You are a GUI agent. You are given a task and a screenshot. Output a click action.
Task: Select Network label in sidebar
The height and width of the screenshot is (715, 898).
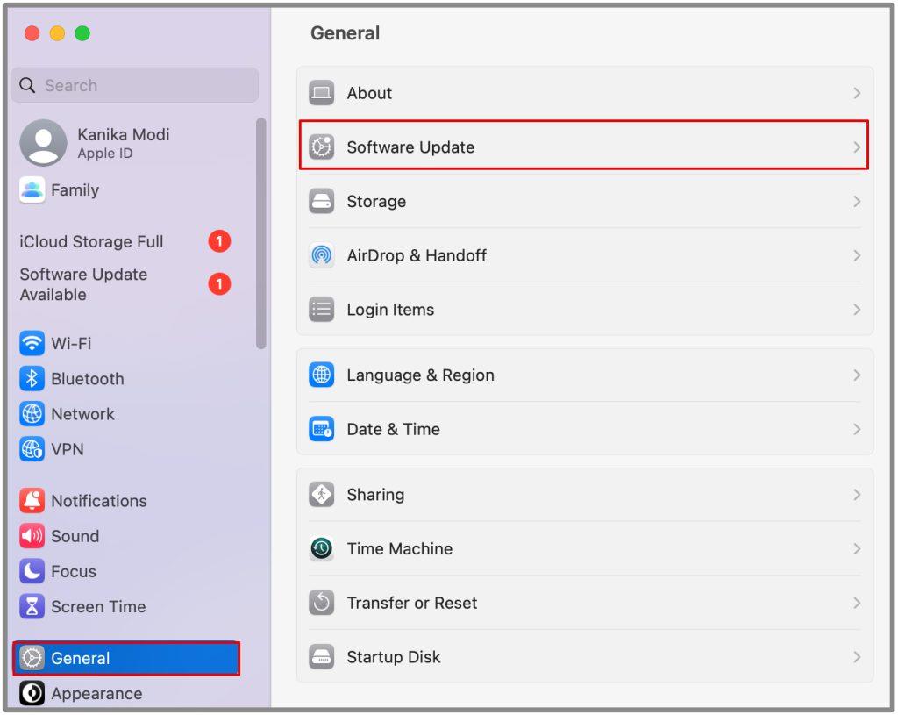pos(82,414)
